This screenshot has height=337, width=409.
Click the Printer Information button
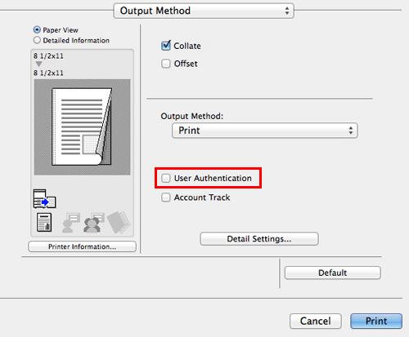coord(82,246)
